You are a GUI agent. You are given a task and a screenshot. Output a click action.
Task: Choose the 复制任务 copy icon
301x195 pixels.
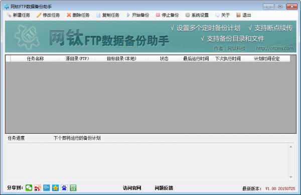98,15
